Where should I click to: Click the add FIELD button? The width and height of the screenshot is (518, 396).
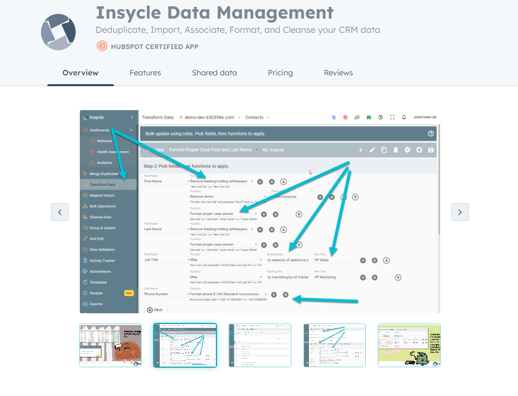tap(155, 310)
